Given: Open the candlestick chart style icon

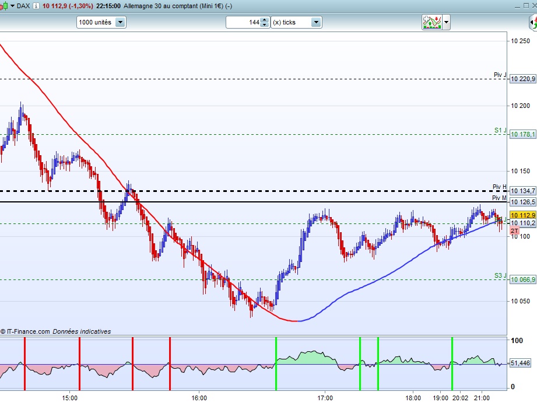Looking at the screenshot, I should click(x=3, y=6).
